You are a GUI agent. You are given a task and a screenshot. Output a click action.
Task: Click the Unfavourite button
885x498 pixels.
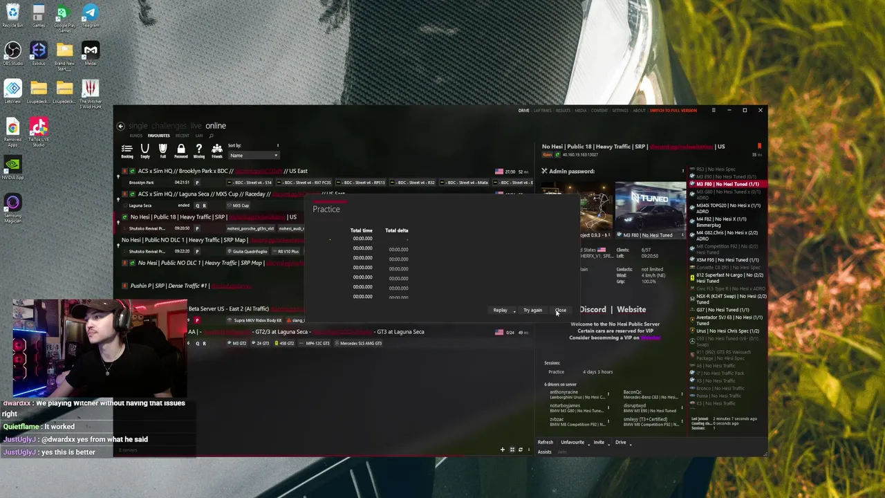pos(572,442)
